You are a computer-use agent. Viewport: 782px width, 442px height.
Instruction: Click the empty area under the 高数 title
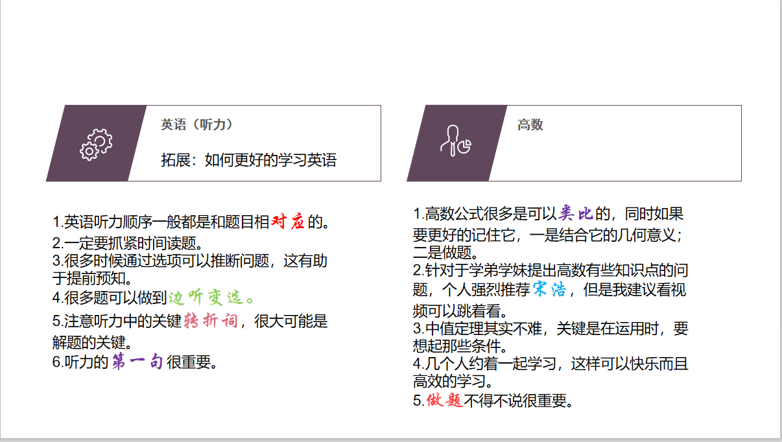[x=616, y=159]
